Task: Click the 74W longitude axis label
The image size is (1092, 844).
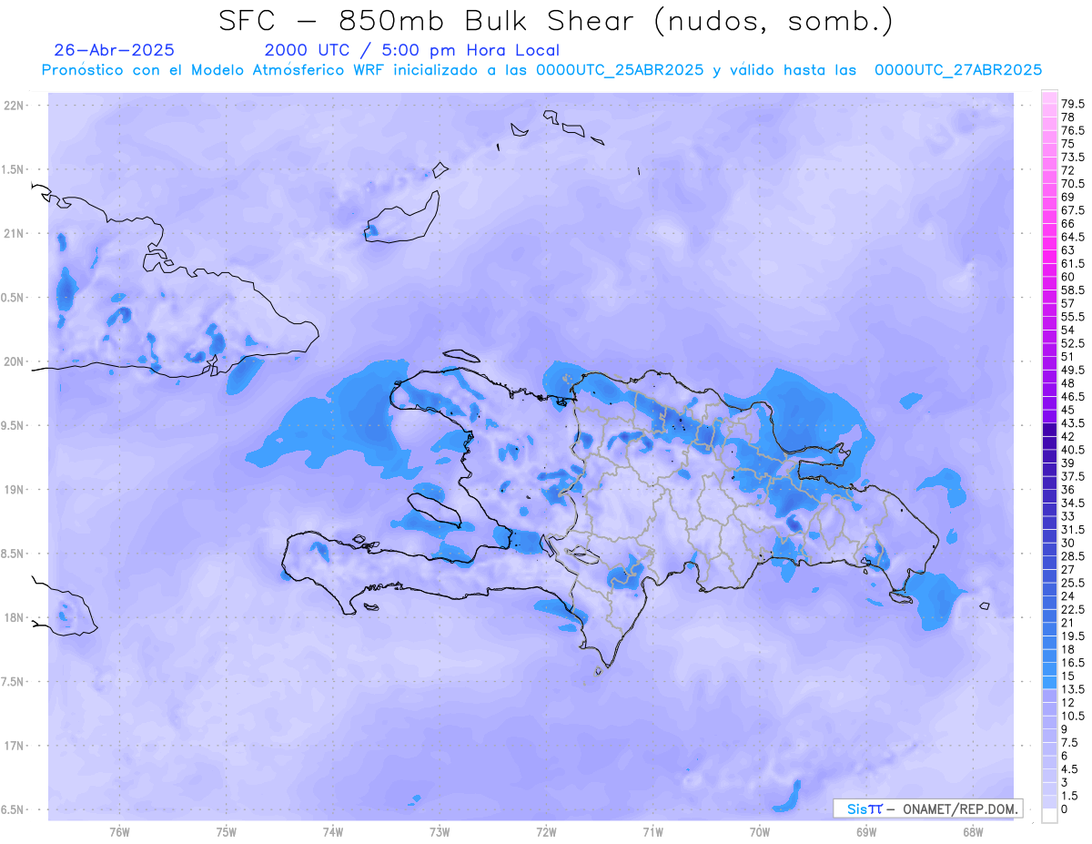Action: tap(333, 831)
